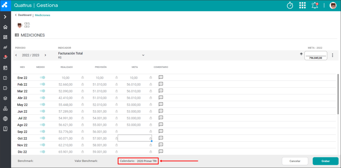Open the help question-mark sidebar icon

coord(5,128)
